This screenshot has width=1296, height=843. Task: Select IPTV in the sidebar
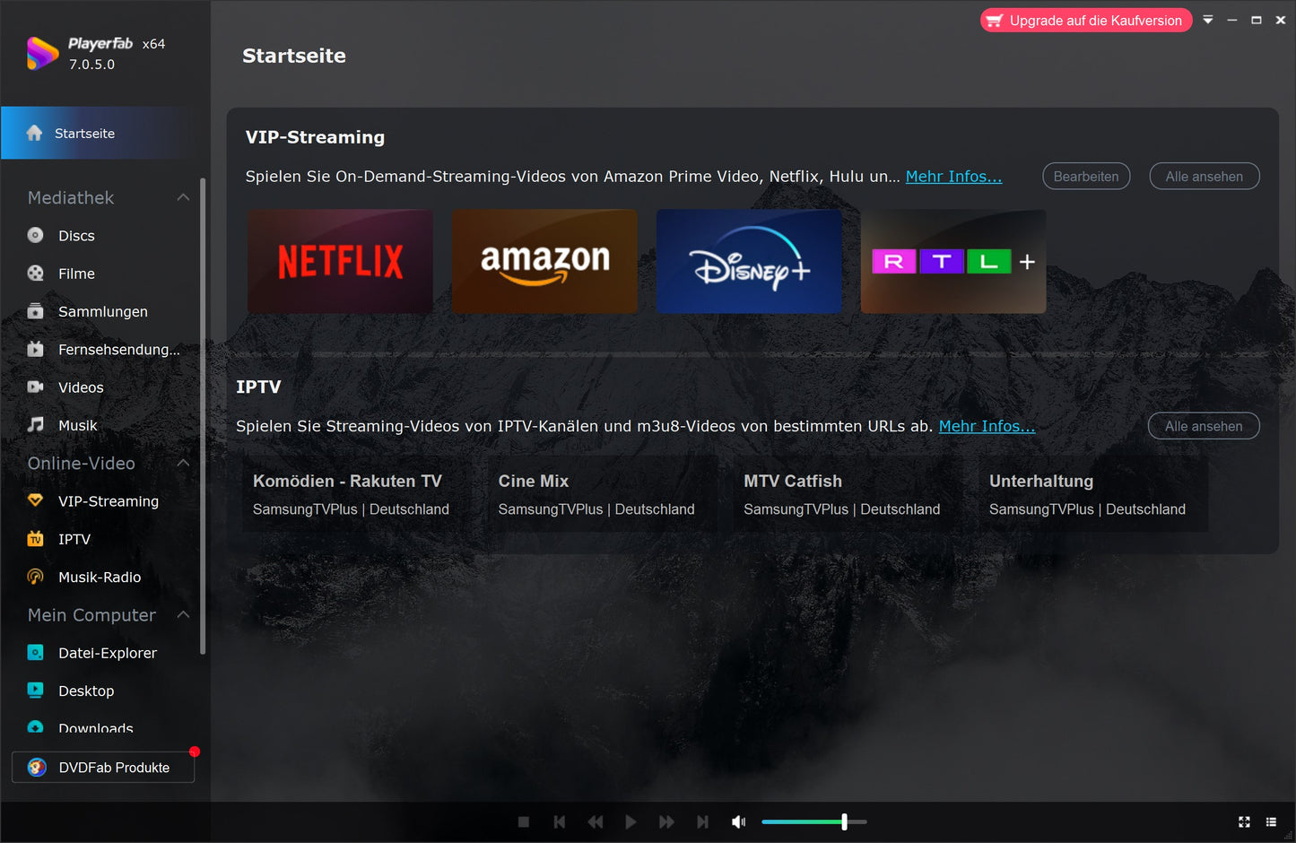click(x=74, y=539)
